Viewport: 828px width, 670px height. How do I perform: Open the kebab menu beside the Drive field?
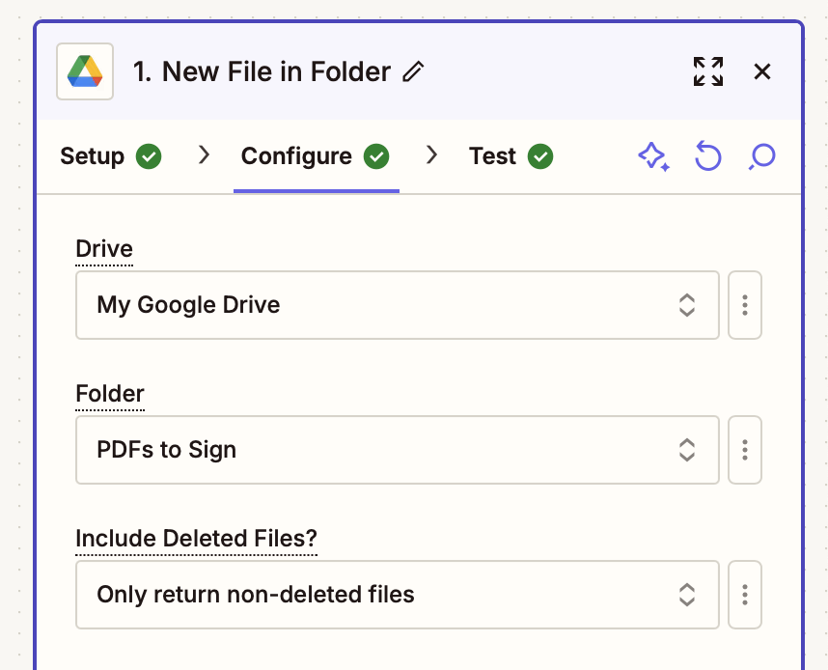(x=744, y=305)
